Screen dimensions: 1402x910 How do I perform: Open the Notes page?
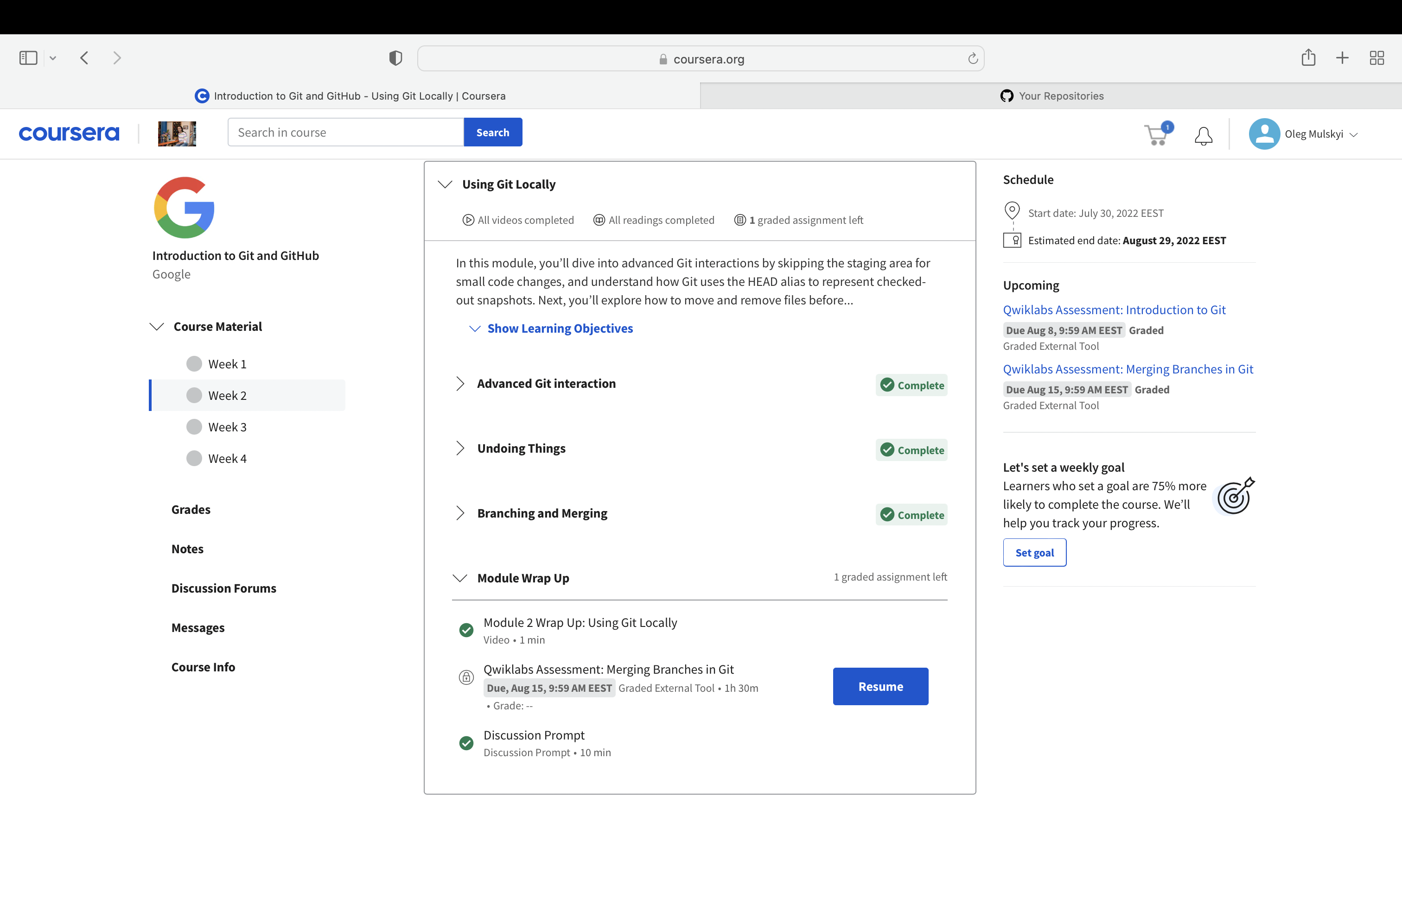click(x=187, y=549)
